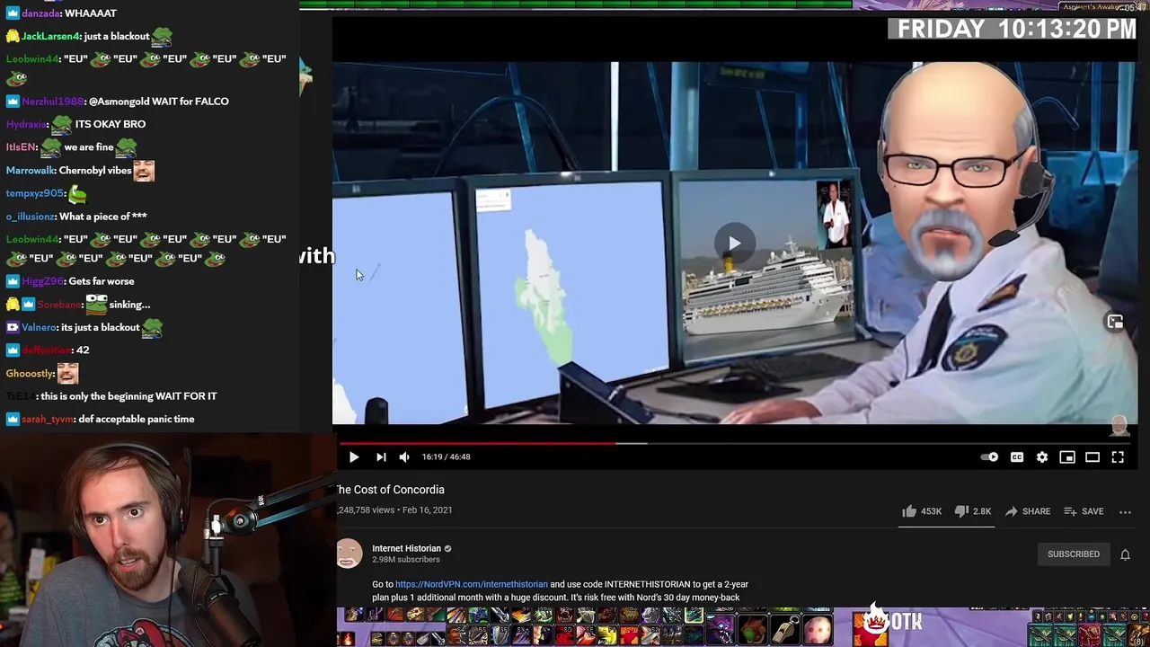Screen dimensions: 1150x647
Task: Click the emote in tempxyz905's message
Action: (77, 193)
